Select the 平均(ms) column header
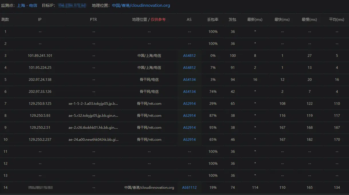Screen dimensions: 349x195 tap(336, 20)
